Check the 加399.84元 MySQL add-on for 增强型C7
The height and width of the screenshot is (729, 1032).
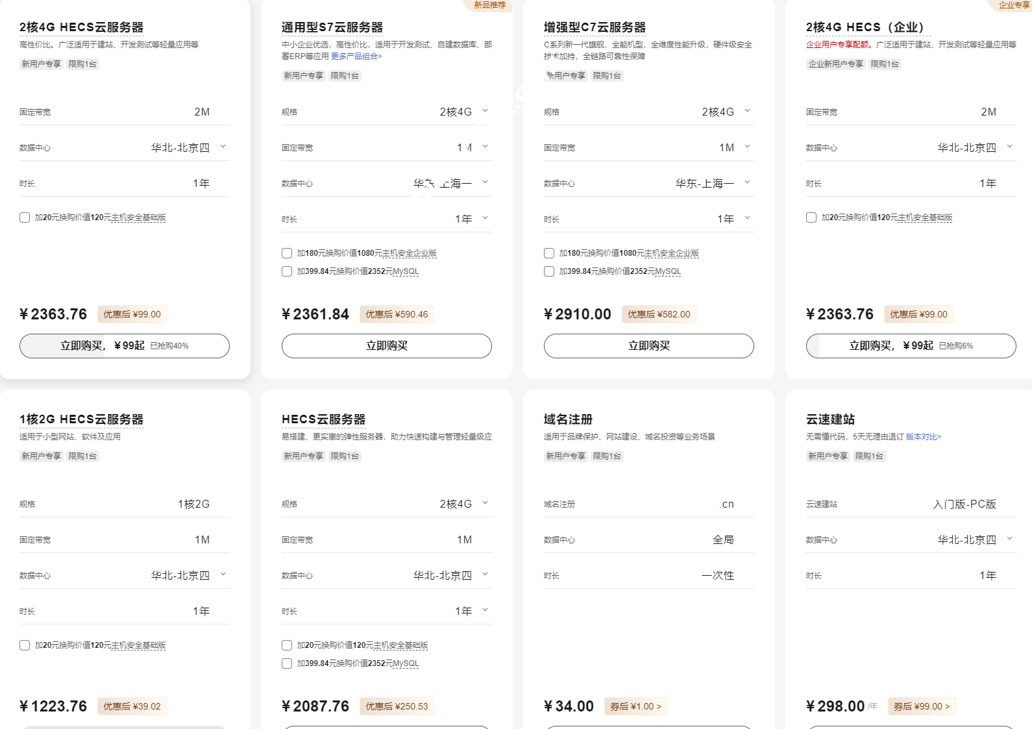coord(549,271)
